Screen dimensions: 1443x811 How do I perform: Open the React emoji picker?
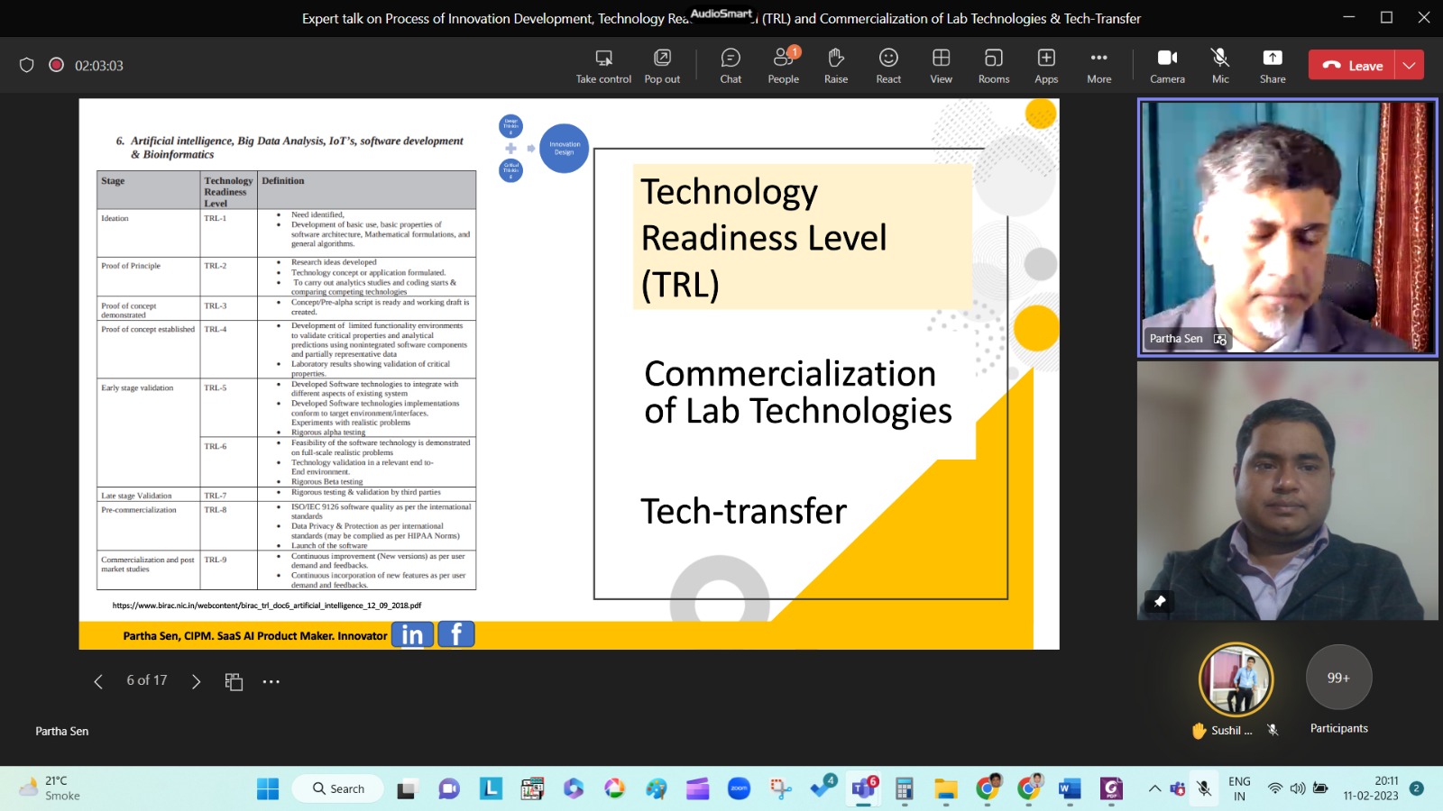(888, 66)
